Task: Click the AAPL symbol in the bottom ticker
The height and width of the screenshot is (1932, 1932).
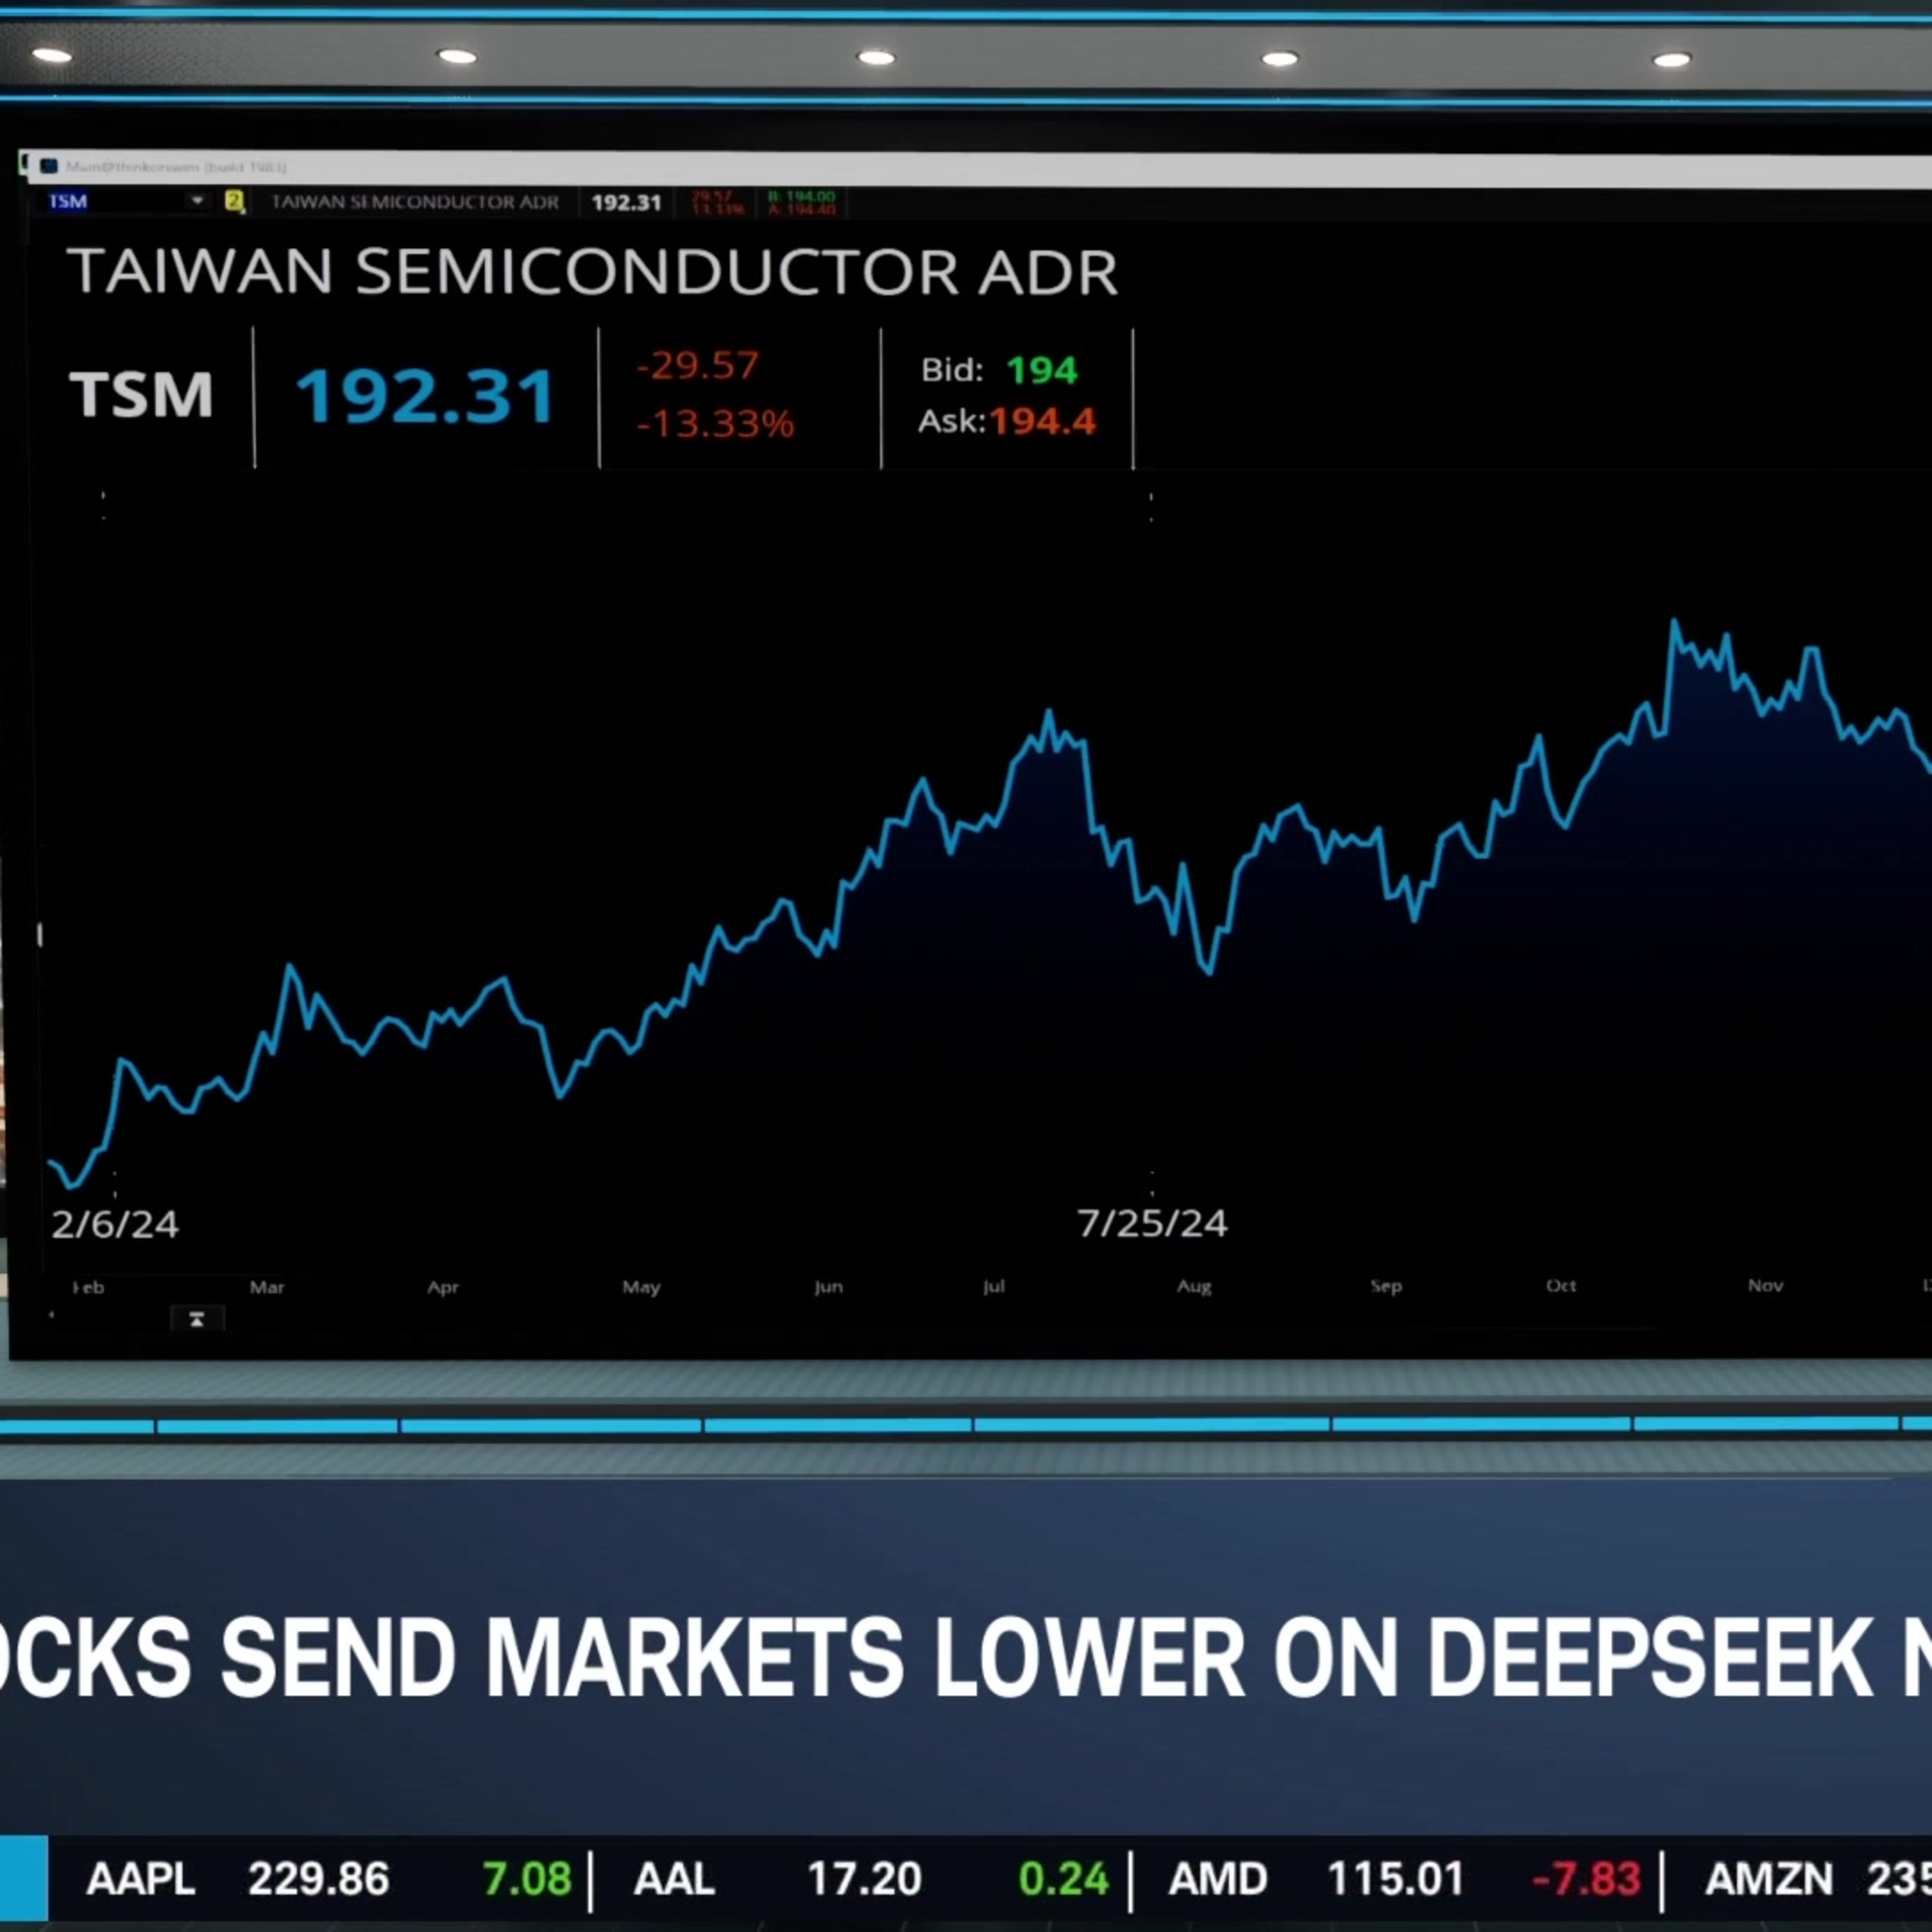Action: click(140, 1879)
